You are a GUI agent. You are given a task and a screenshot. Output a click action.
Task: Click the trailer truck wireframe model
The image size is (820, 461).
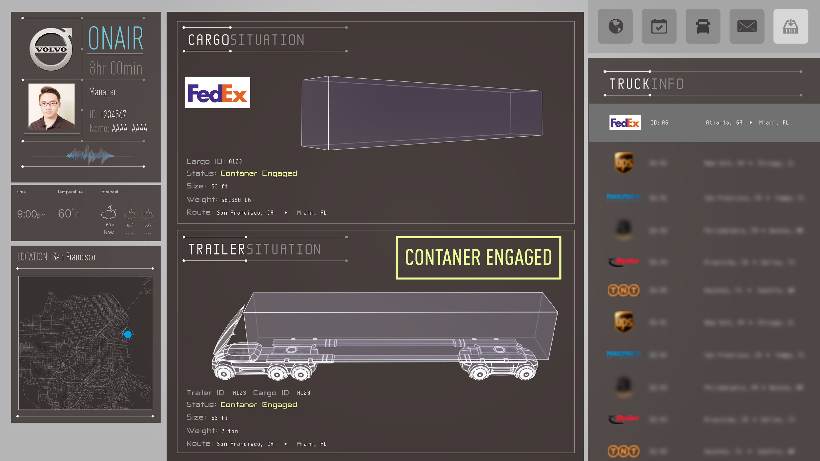click(384, 336)
